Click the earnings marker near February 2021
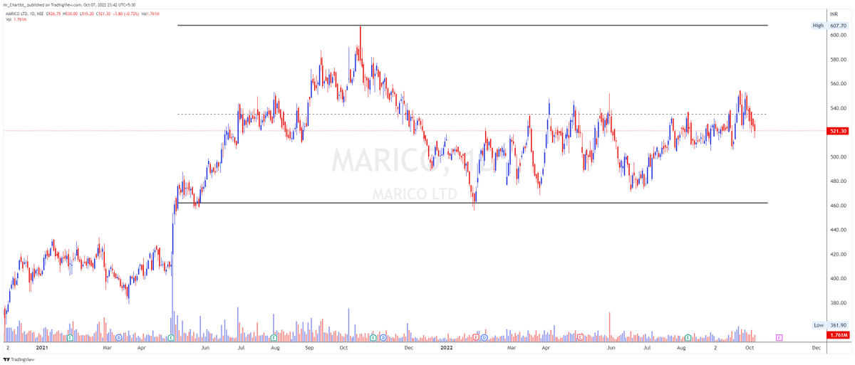855x365 pixels. [x=70, y=337]
